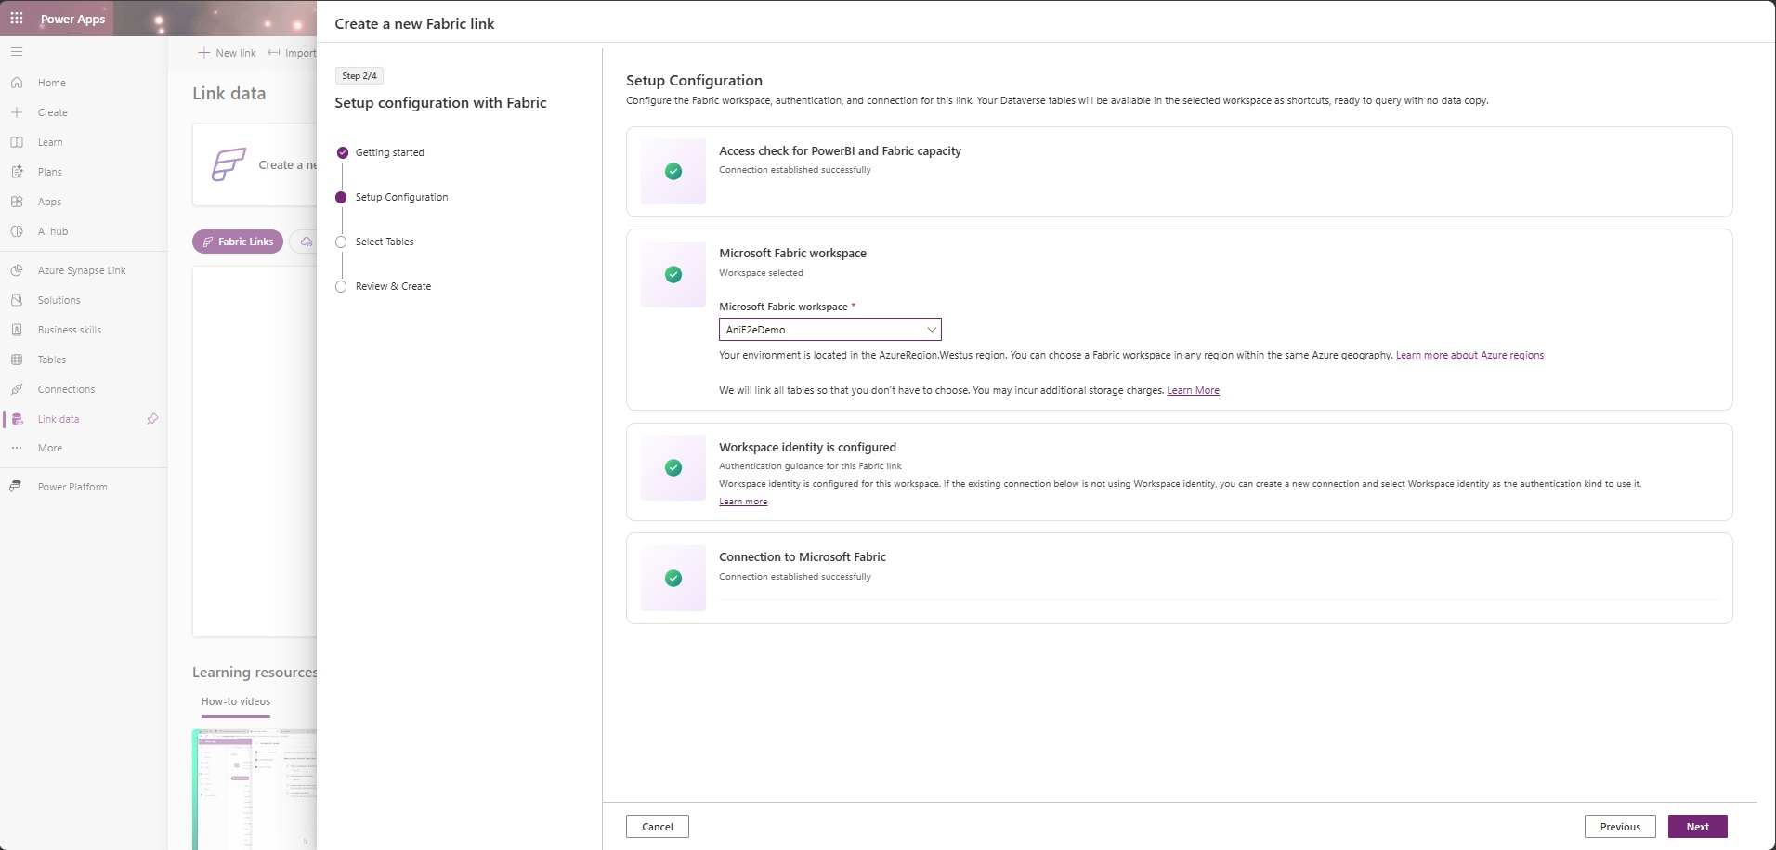Click the More ellipsis icon

pos(17,448)
